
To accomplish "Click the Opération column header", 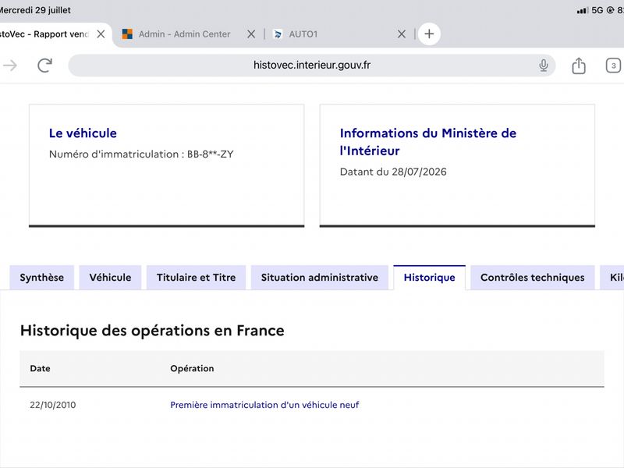I will [192, 368].
